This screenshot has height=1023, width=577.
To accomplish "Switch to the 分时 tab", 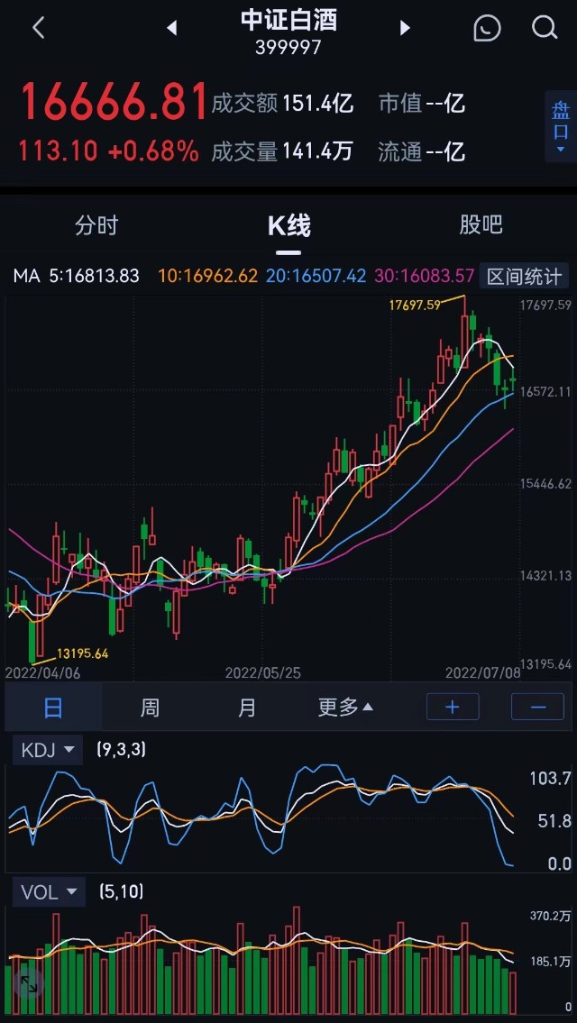I will [x=96, y=225].
